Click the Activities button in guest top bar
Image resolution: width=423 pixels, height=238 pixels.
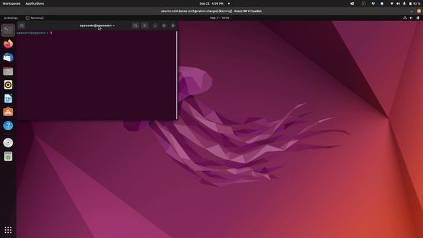(x=11, y=18)
